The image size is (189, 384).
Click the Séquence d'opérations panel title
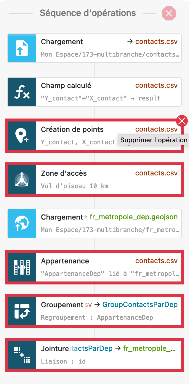point(88,13)
